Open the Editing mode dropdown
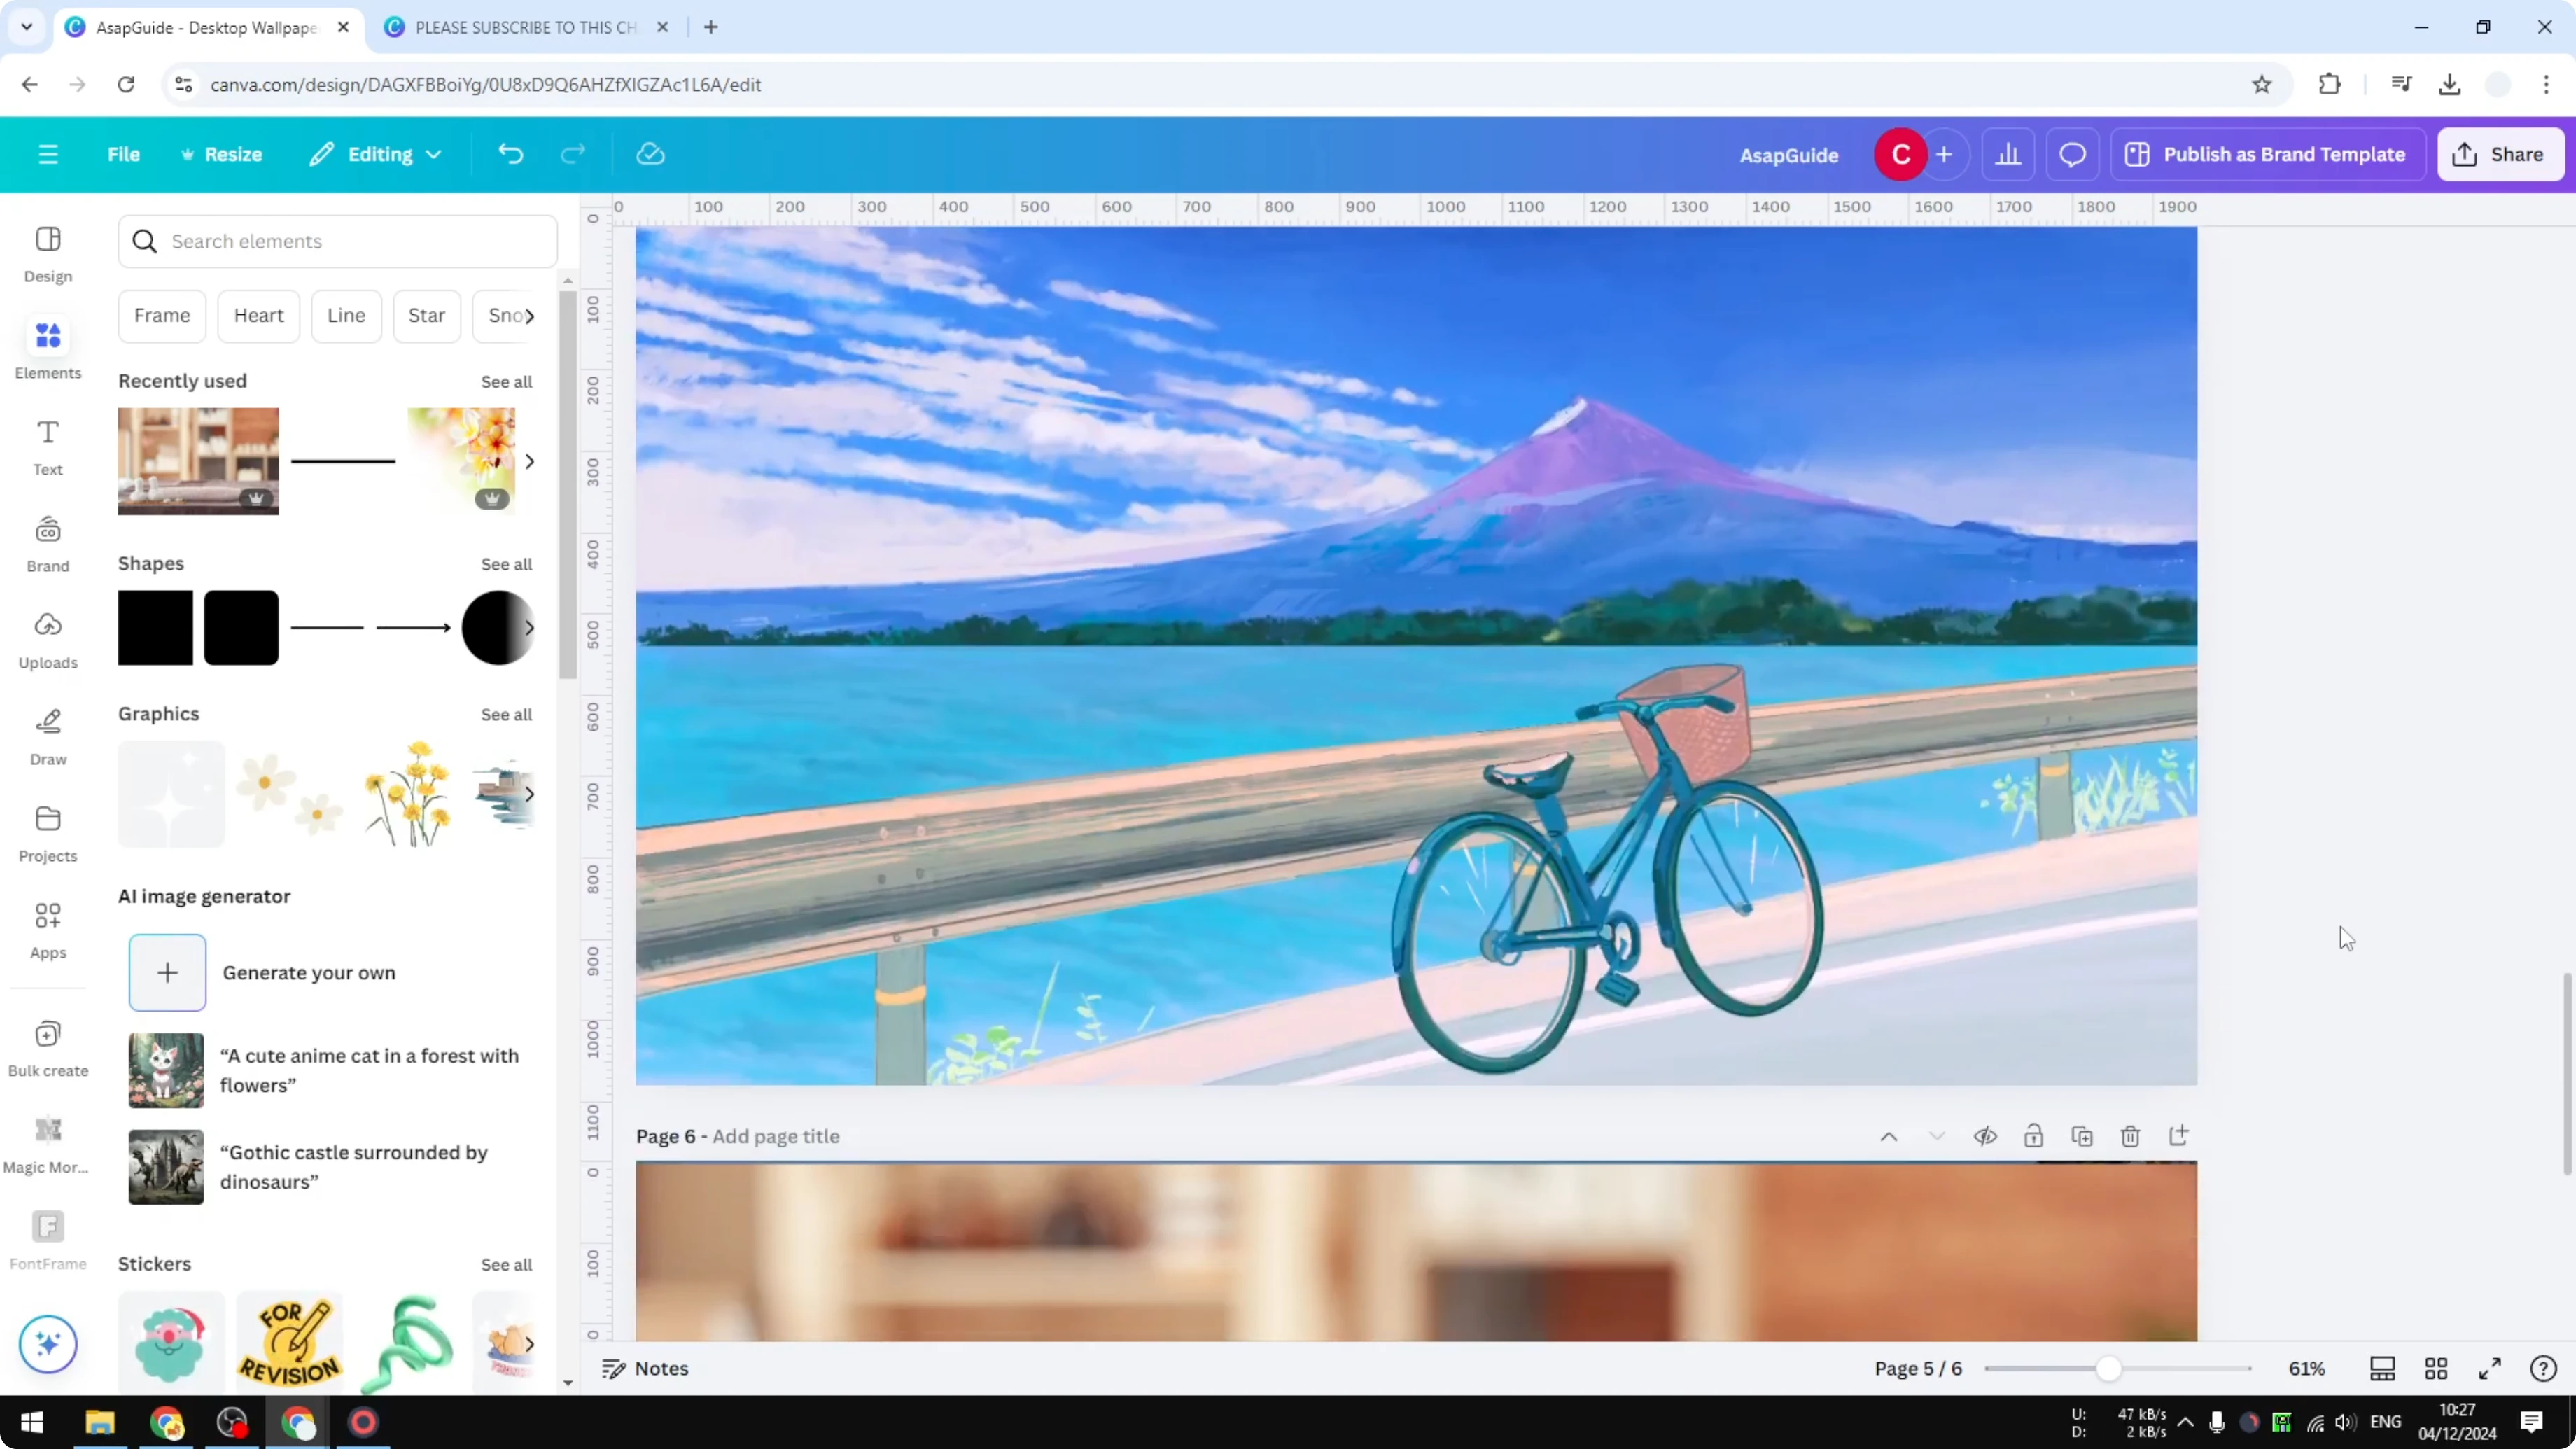The image size is (2576, 1449). pyautogui.click(x=375, y=153)
